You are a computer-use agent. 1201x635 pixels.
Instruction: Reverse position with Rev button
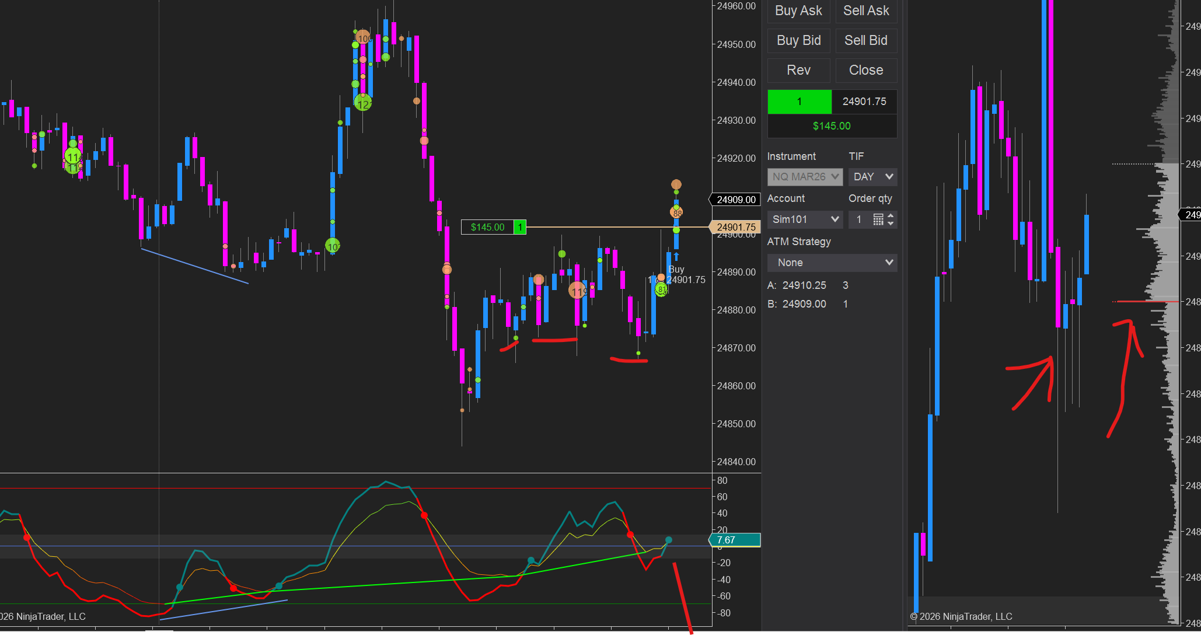click(798, 70)
